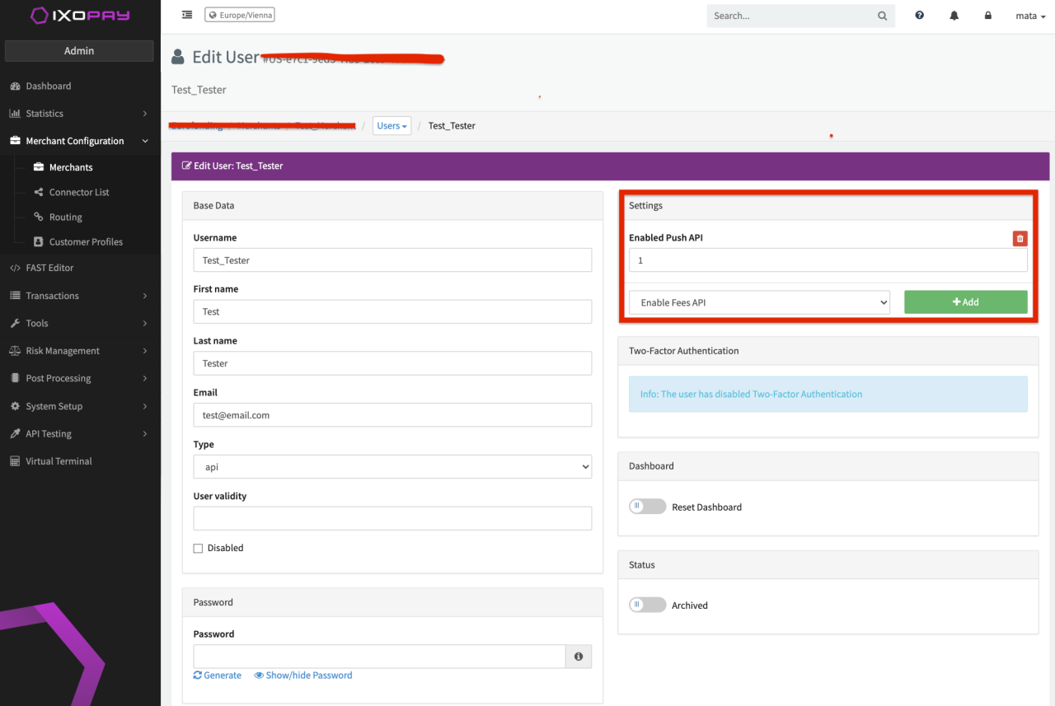This screenshot has height=706, width=1055.
Task: Click the Generate password link
Action: [218, 676]
